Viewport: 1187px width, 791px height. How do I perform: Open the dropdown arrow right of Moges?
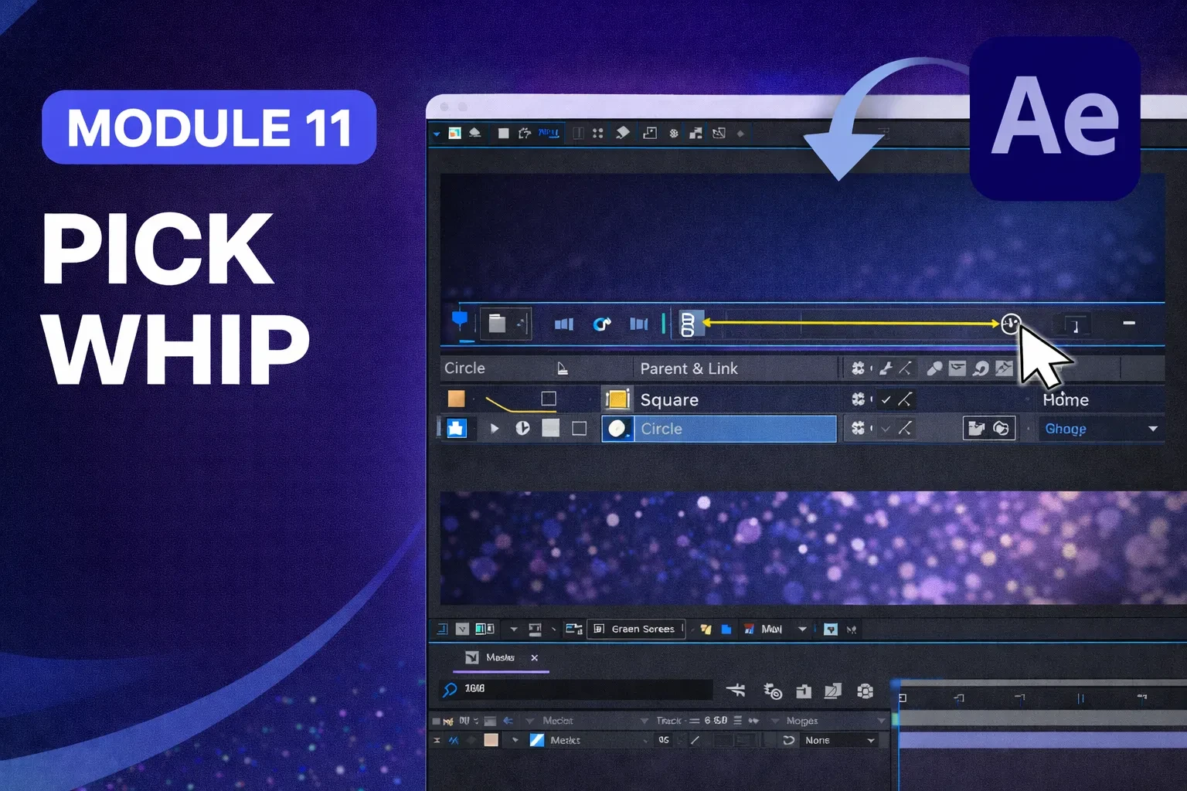coord(881,721)
